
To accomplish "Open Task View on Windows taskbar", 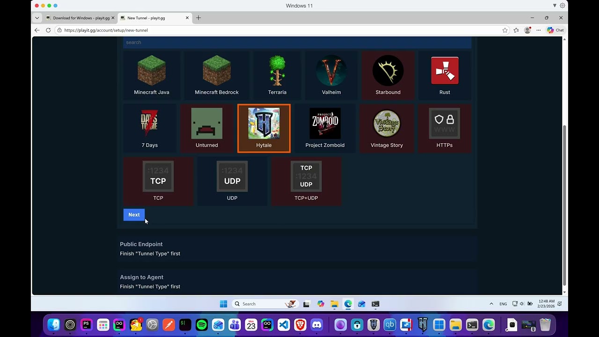I will click(307, 304).
